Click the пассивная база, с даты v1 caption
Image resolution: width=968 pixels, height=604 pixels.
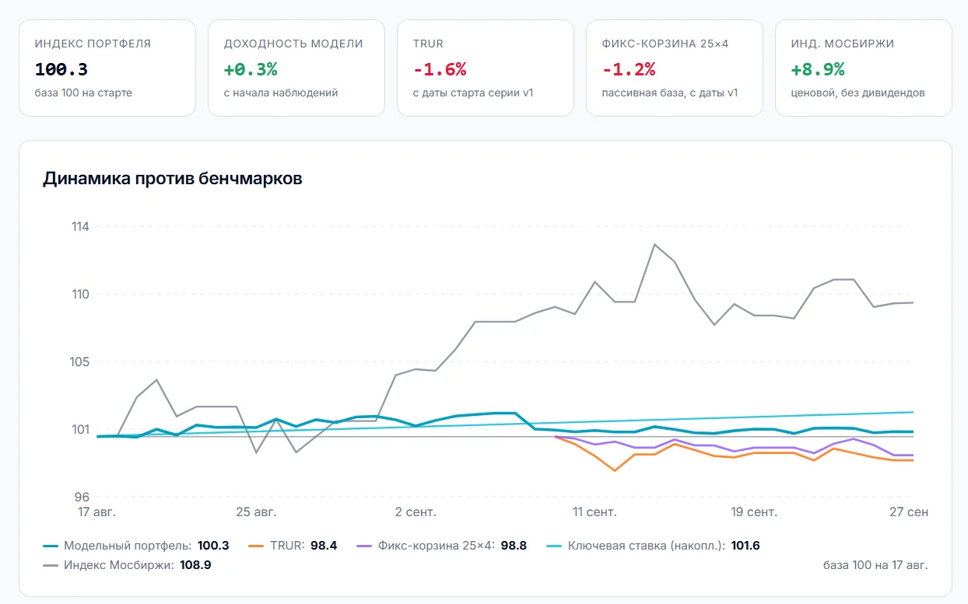(x=670, y=93)
